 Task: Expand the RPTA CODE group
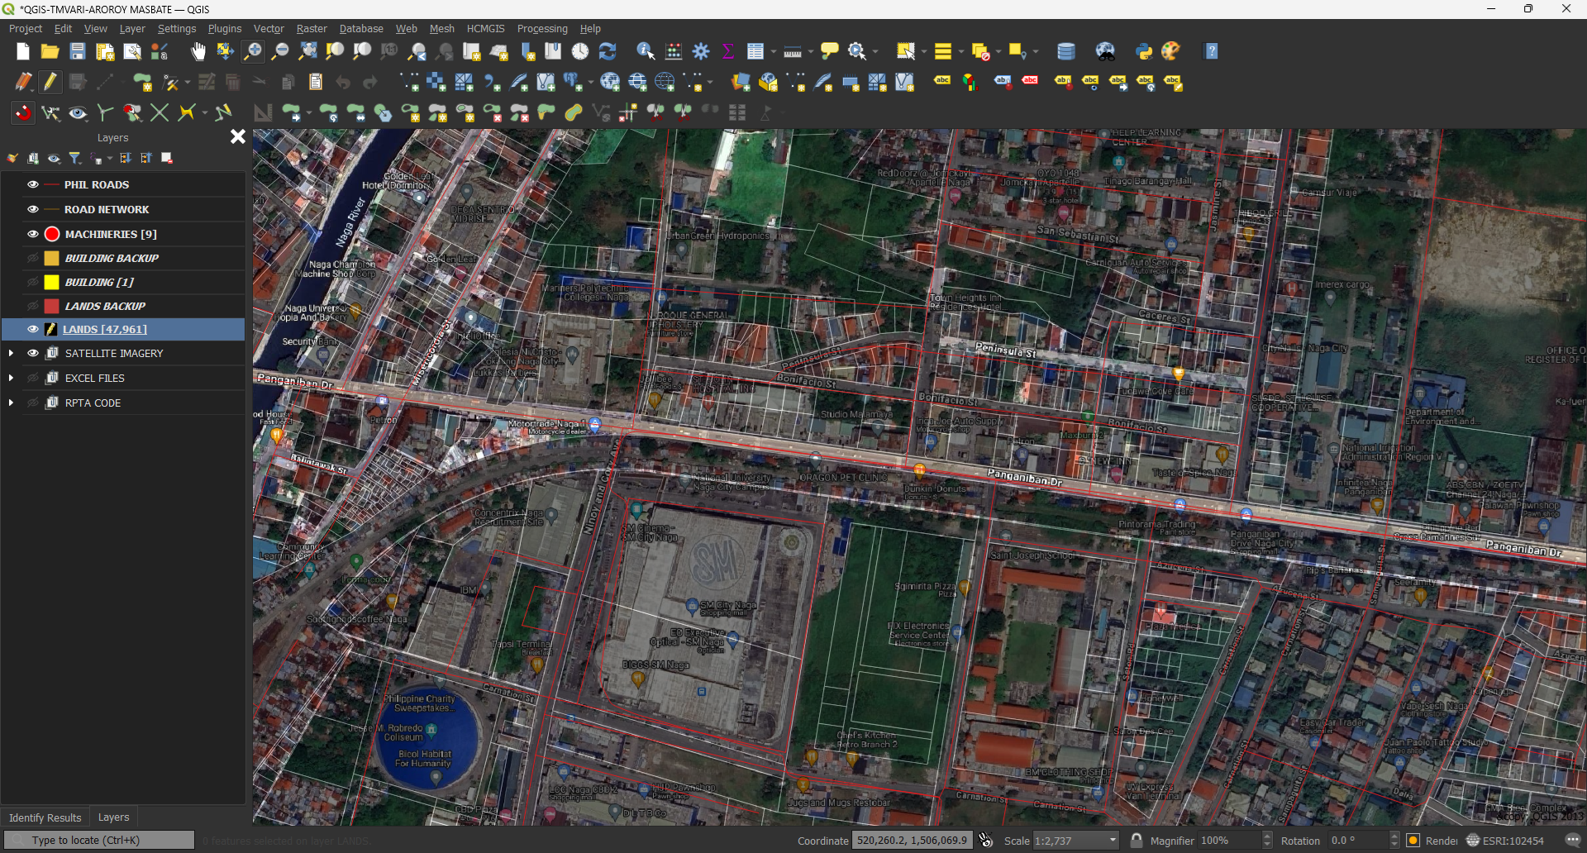(x=11, y=403)
